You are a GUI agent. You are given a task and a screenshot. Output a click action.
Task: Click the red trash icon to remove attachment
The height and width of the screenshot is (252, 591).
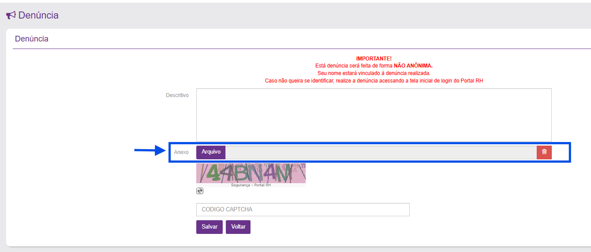pyautogui.click(x=544, y=152)
